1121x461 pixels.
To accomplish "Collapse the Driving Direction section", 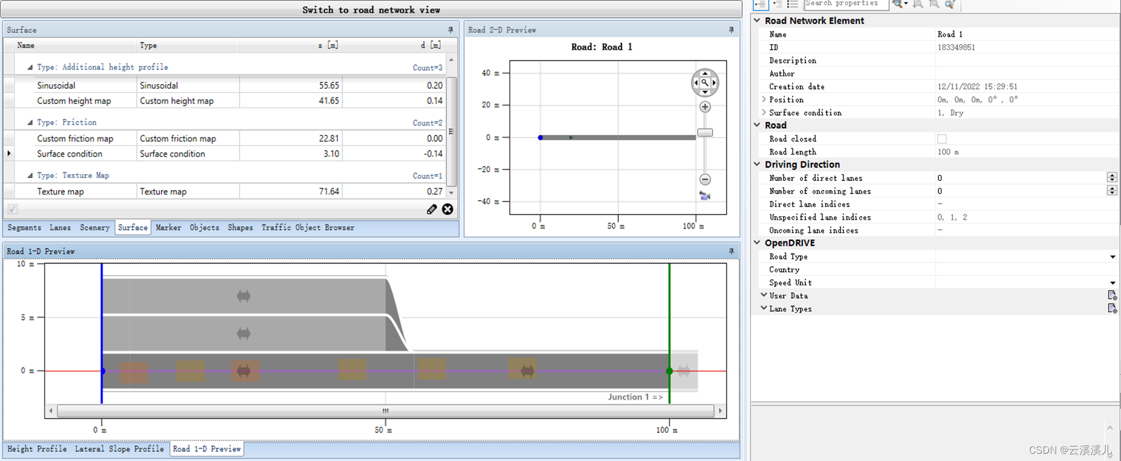I will pos(757,164).
